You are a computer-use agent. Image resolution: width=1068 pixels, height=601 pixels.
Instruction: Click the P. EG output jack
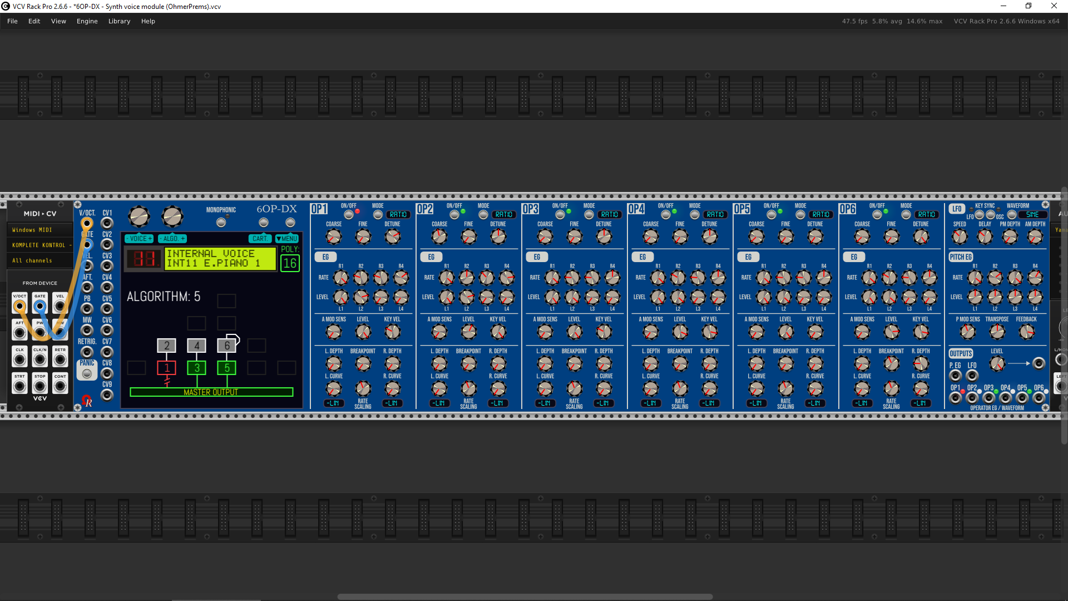coord(955,376)
